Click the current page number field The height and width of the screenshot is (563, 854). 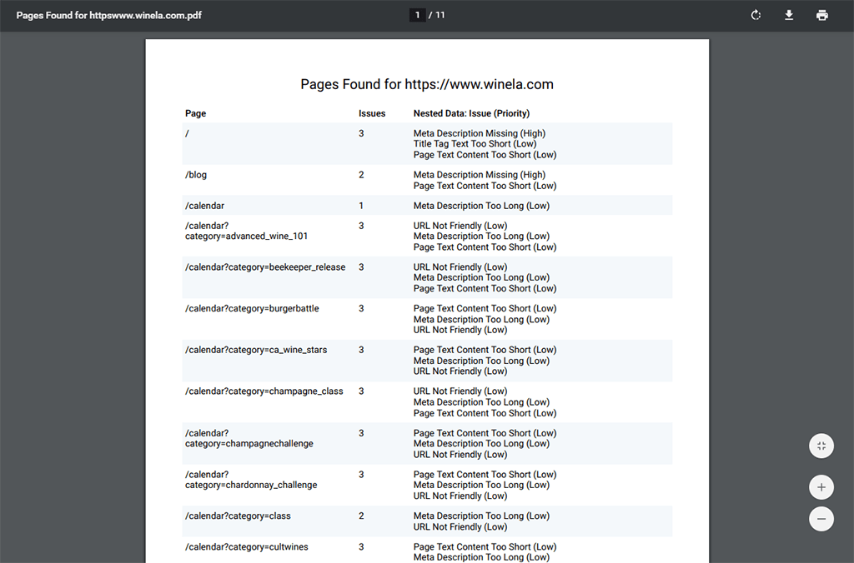coord(417,15)
